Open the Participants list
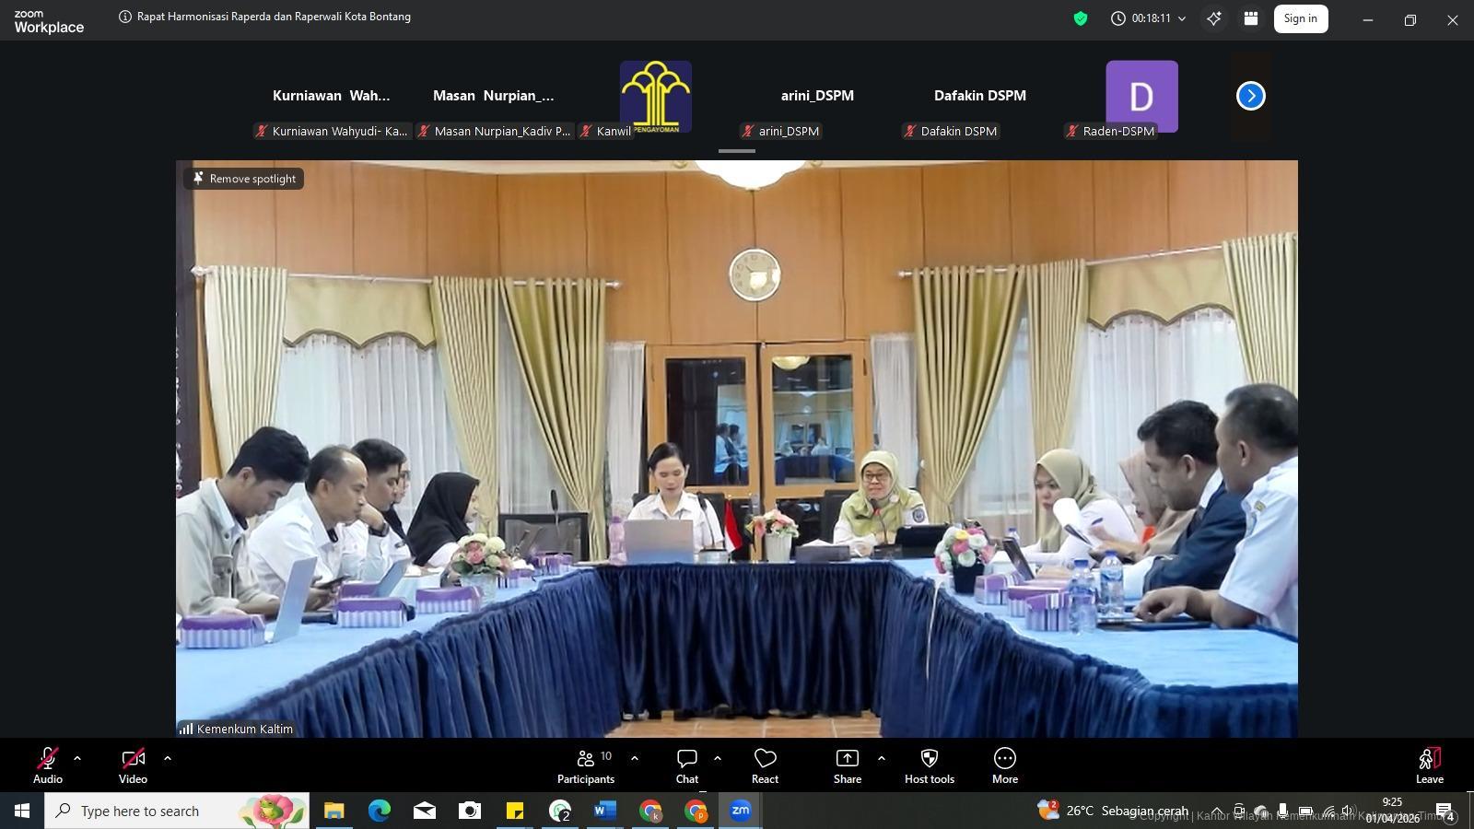This screenshot has height=829, width=1474. pyautogui.click(x=586, y=765)
